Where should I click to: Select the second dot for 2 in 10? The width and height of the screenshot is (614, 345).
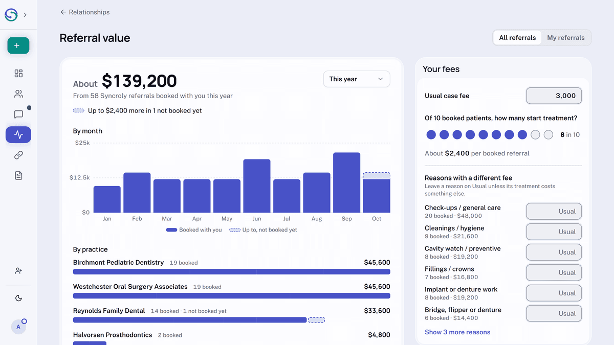pyautogui.click(x=444, y=135)
